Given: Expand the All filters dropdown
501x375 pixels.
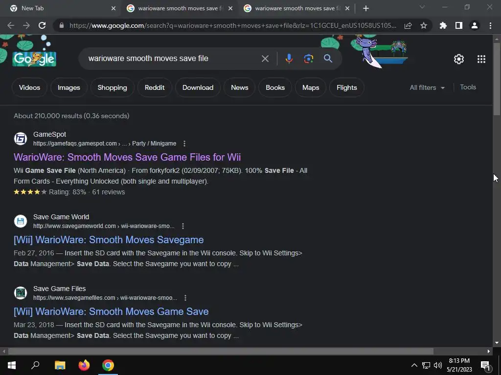Looking at the screenshot, I should coord(427,87).
